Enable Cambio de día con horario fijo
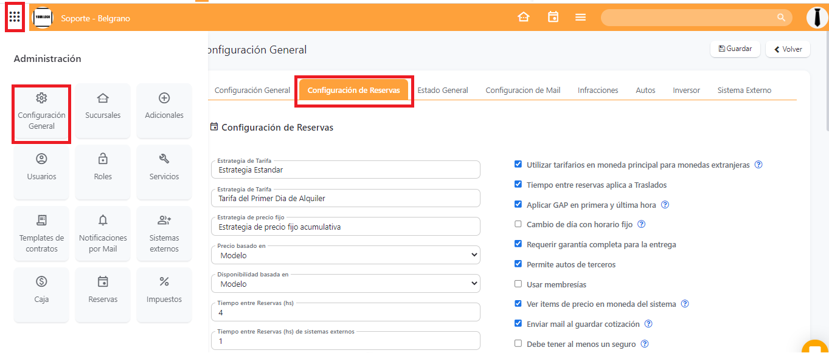 click(518, 224)
